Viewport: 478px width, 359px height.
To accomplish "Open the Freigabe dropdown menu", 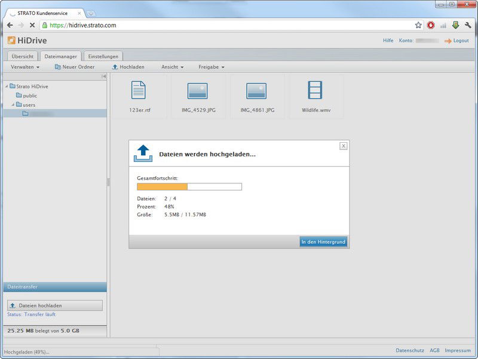I will tap(212, 67).
